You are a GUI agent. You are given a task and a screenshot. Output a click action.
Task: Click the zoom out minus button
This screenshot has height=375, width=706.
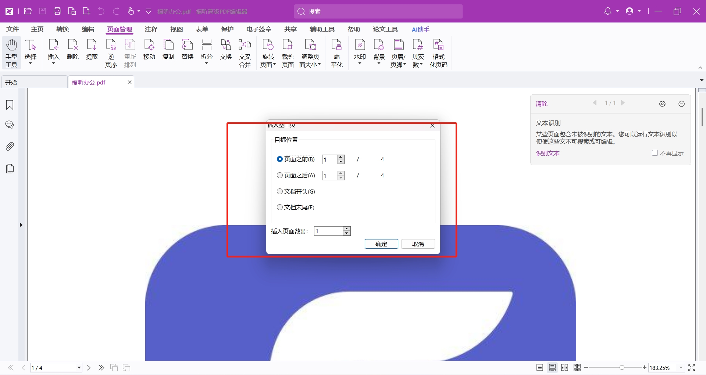586,368
